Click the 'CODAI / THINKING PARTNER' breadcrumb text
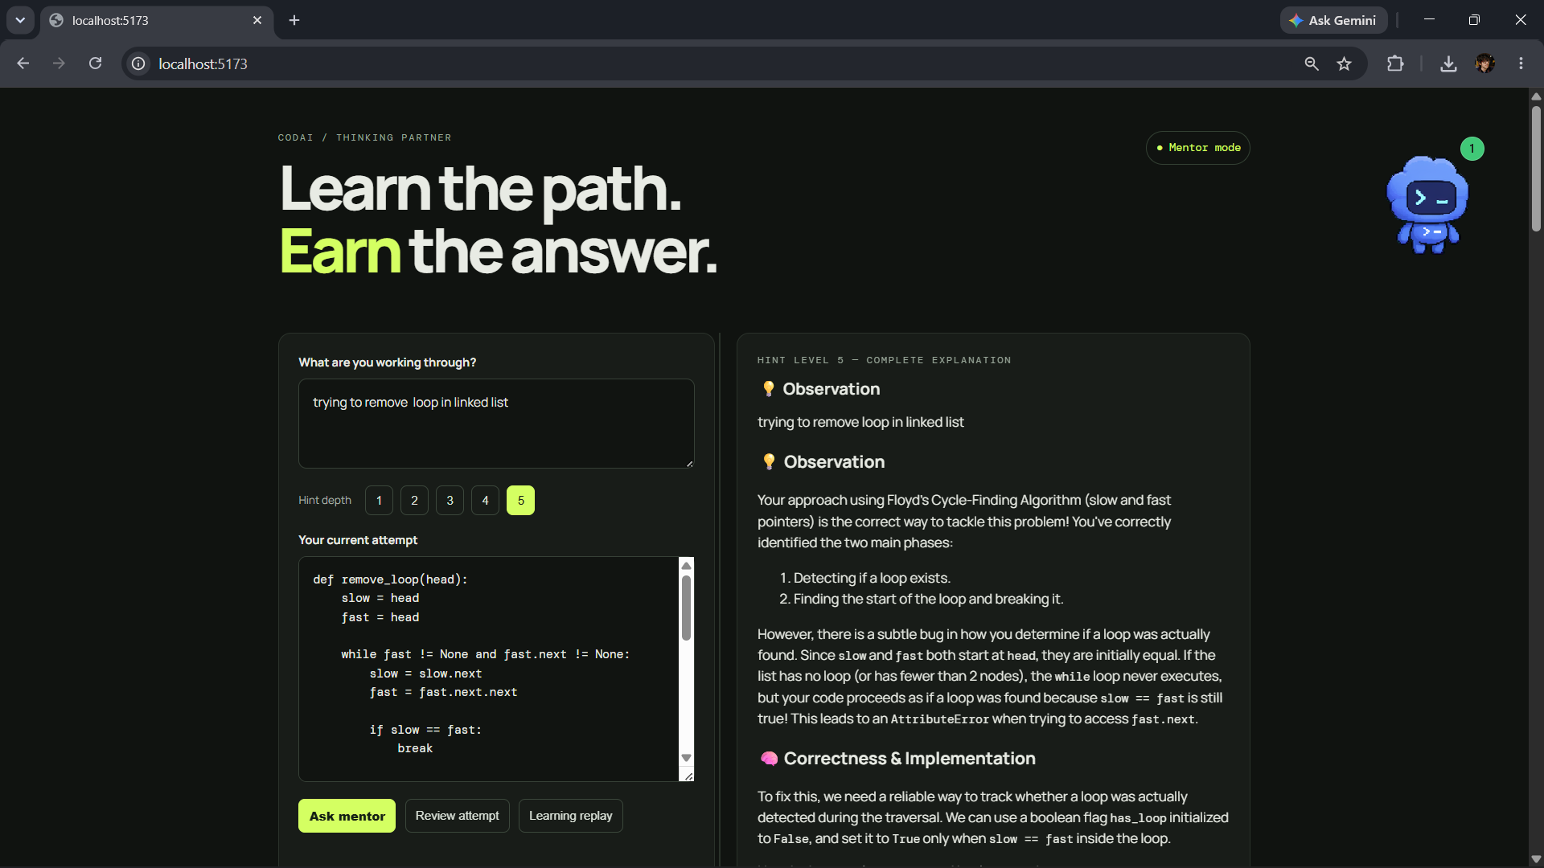1544x868 pixels. pyautogui.click(x=364, y=137)
